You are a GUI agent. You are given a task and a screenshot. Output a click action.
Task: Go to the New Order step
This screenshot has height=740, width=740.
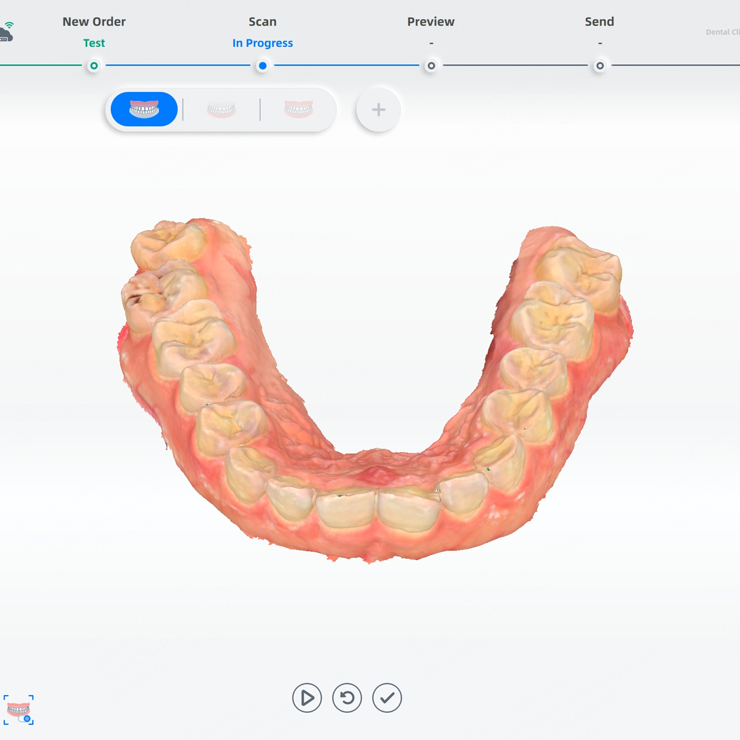94,22
